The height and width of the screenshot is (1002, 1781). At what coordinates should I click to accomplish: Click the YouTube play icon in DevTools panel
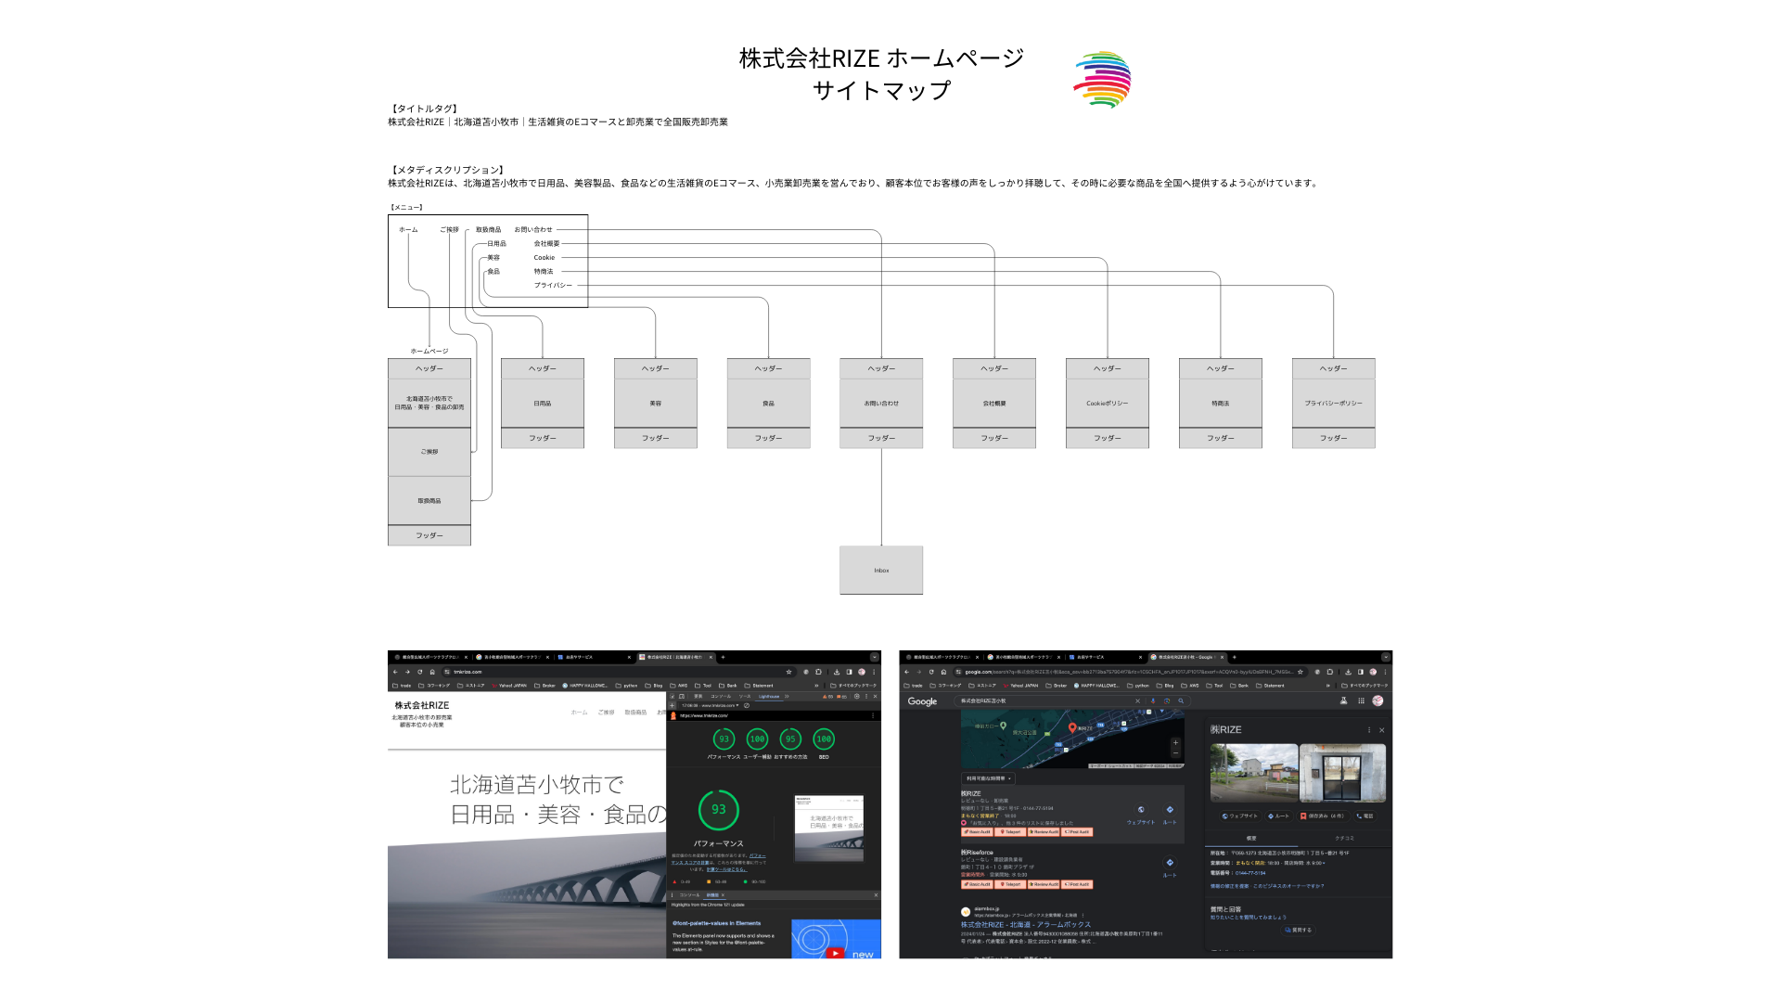point(835,953)
